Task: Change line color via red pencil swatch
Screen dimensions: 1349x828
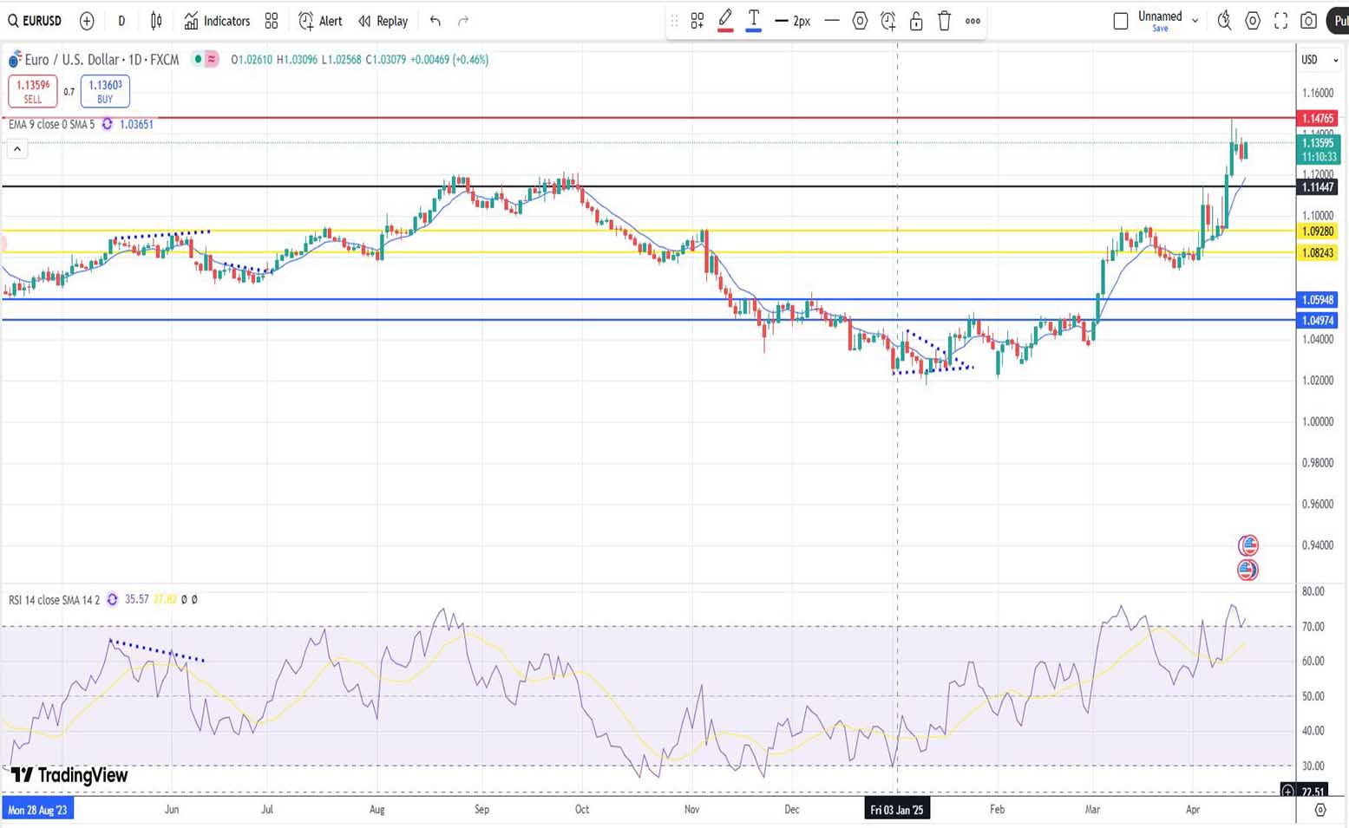Action: pos(725,21)
